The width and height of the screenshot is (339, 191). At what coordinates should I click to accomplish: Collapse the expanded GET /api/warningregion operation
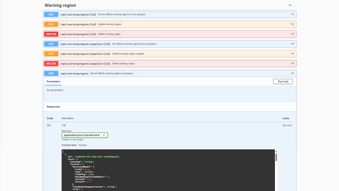(292, 73)
